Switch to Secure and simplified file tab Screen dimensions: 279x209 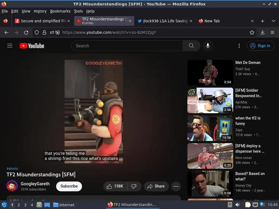[43, 21]
